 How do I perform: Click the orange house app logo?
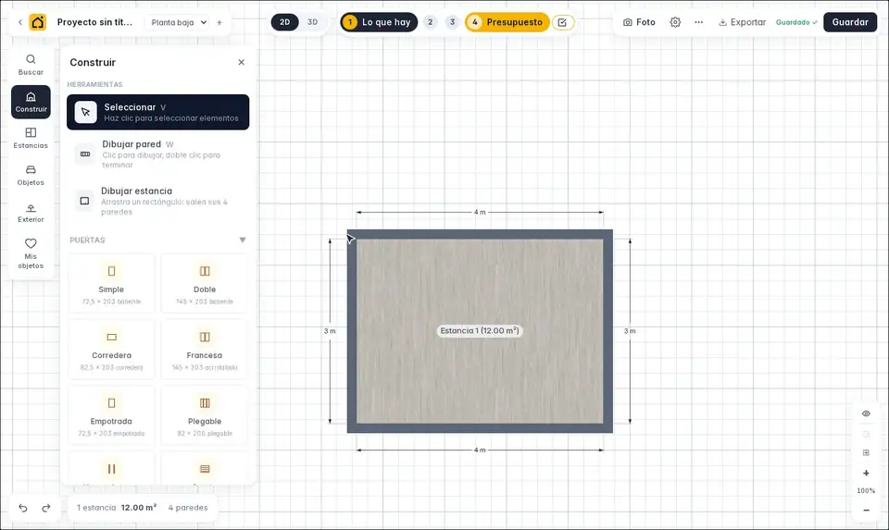(x=37, y=22)
